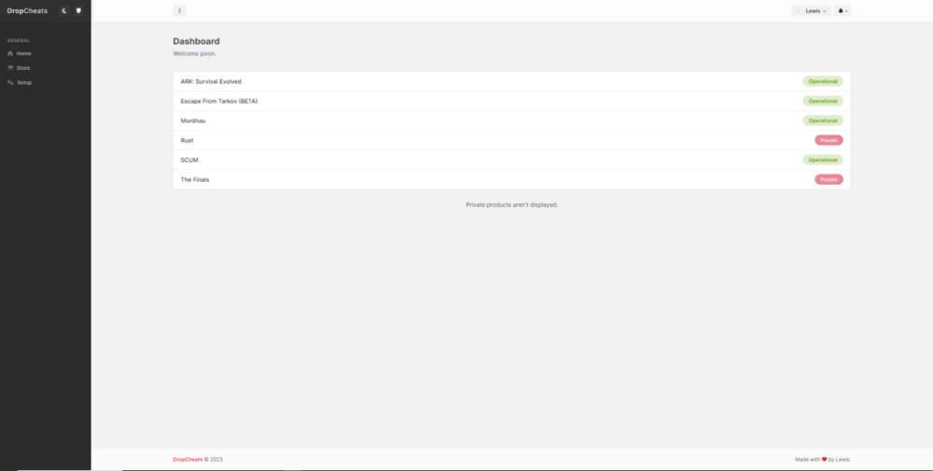This screenshot has width=933, height=471.
Task: Open the vertical three-dot menu button
Action: (180, 10)
